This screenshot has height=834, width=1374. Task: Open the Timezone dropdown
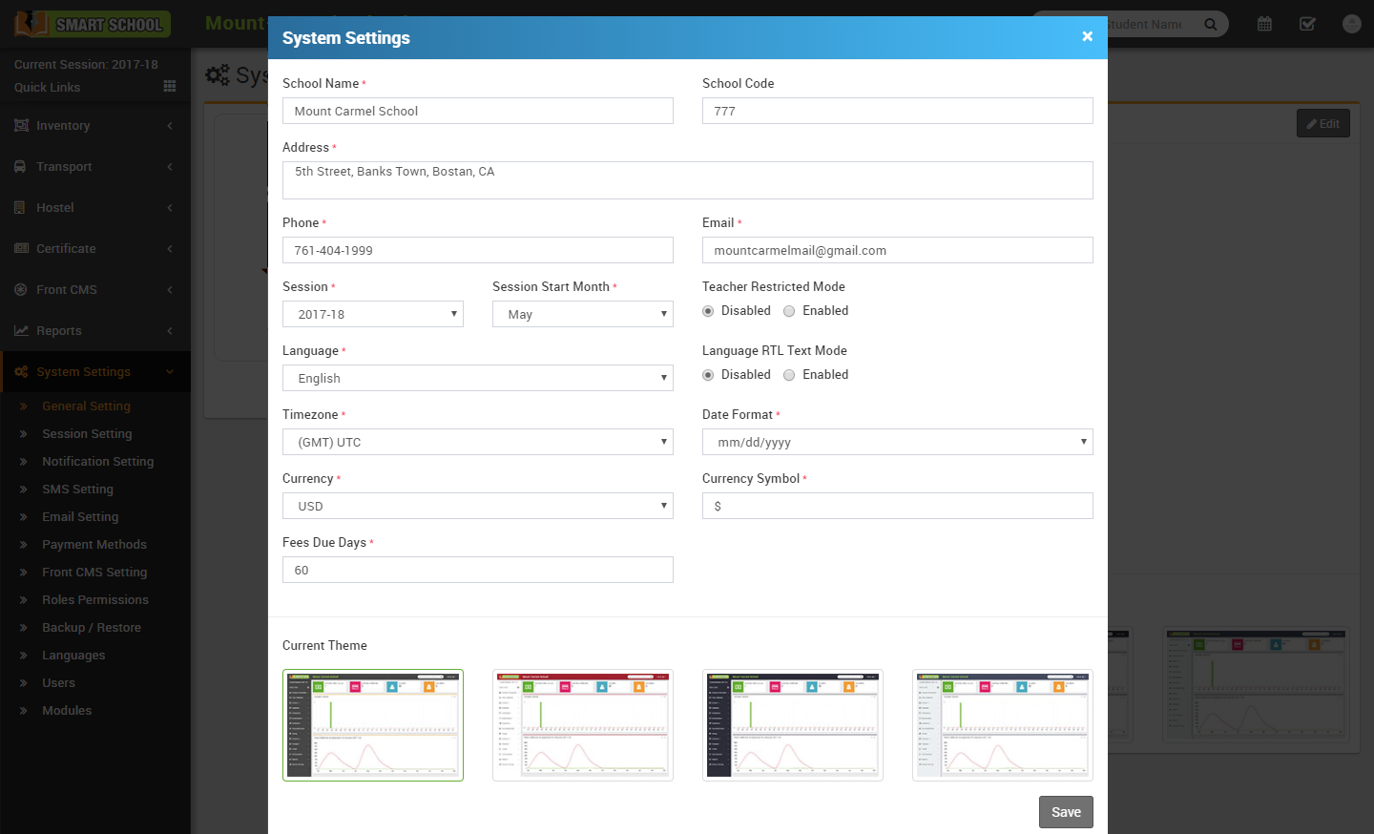click(477, 442)
